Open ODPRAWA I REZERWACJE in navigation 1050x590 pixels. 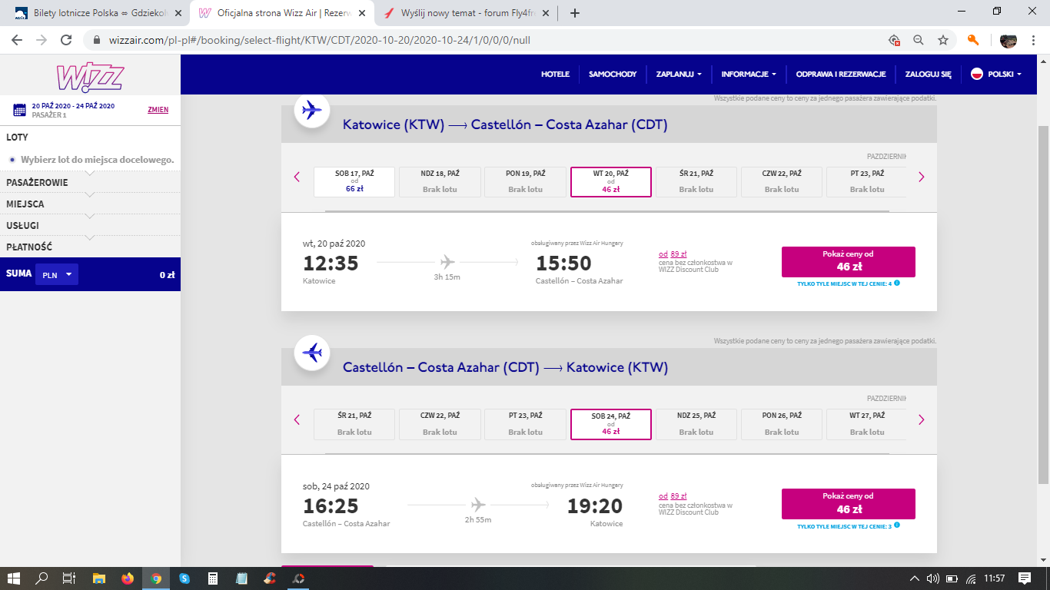(x=841, y=75)
